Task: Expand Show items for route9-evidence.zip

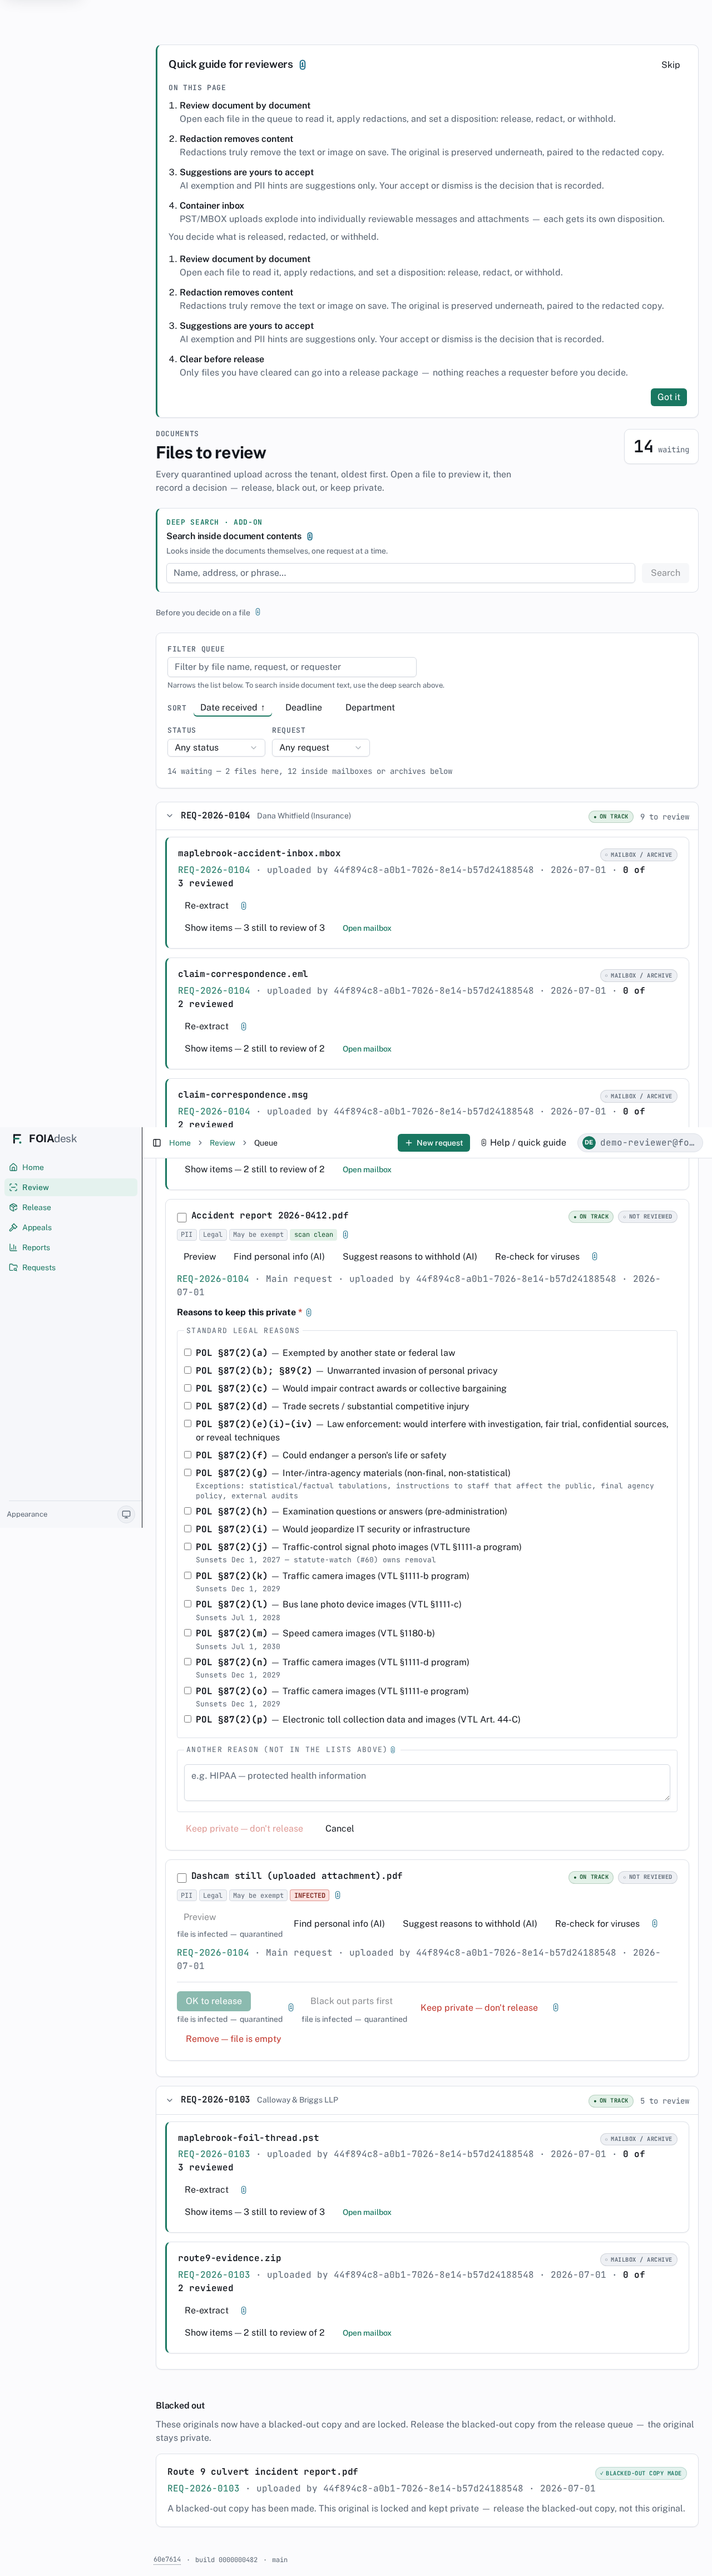Action: 255,2333
